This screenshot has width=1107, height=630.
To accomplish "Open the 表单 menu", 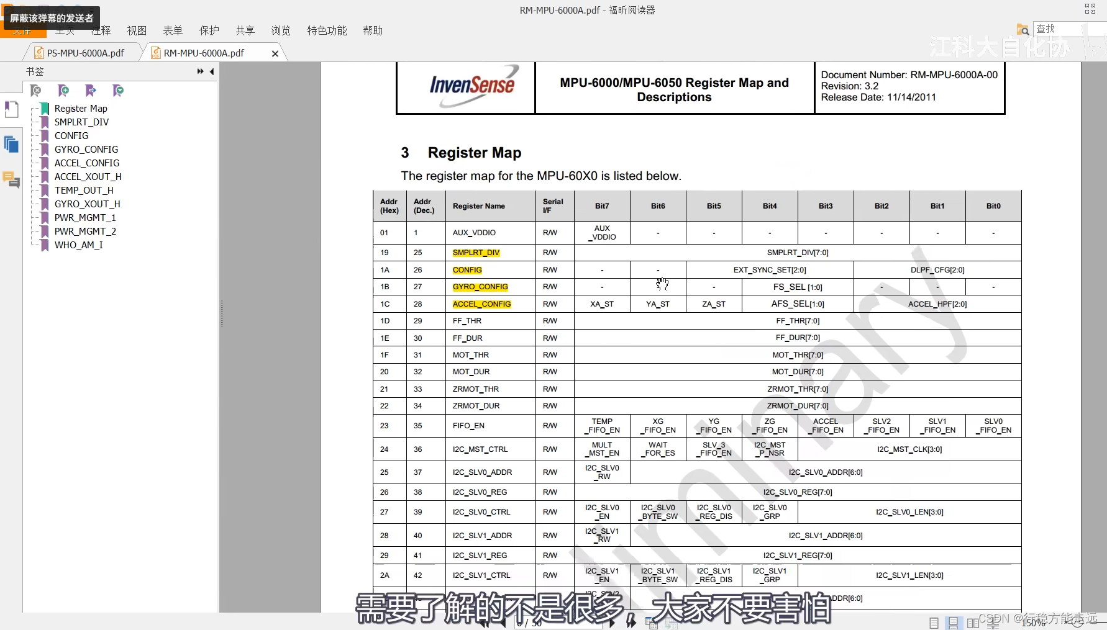I will point(173,30).
